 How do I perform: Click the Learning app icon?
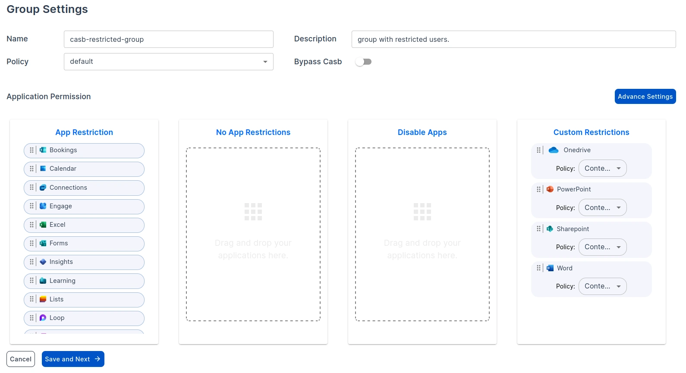[43, 281]
